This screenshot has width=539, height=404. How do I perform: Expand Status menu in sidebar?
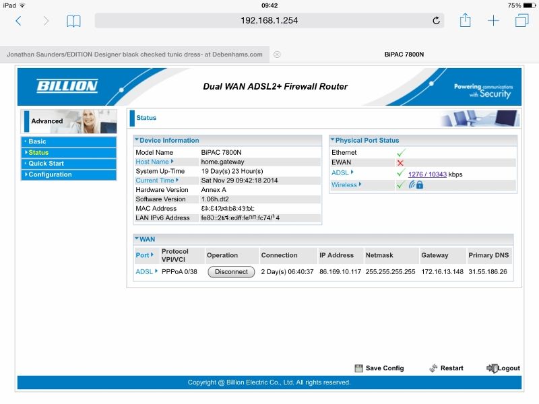[x=69, y=153]
